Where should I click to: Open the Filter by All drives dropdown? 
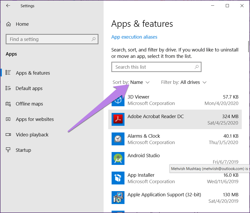(x=184, y=82)
